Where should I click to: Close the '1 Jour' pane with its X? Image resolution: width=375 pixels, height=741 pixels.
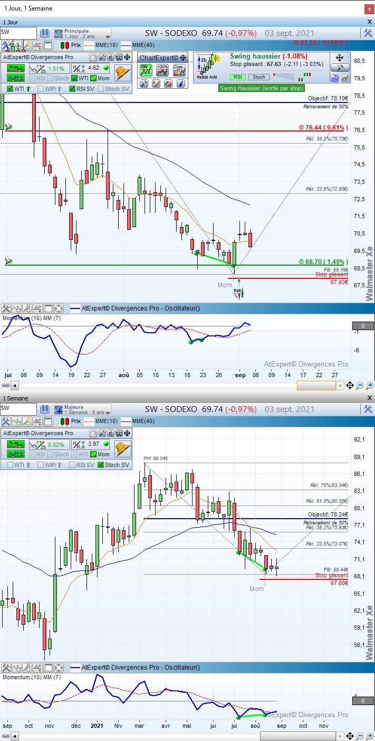(369, 22)
